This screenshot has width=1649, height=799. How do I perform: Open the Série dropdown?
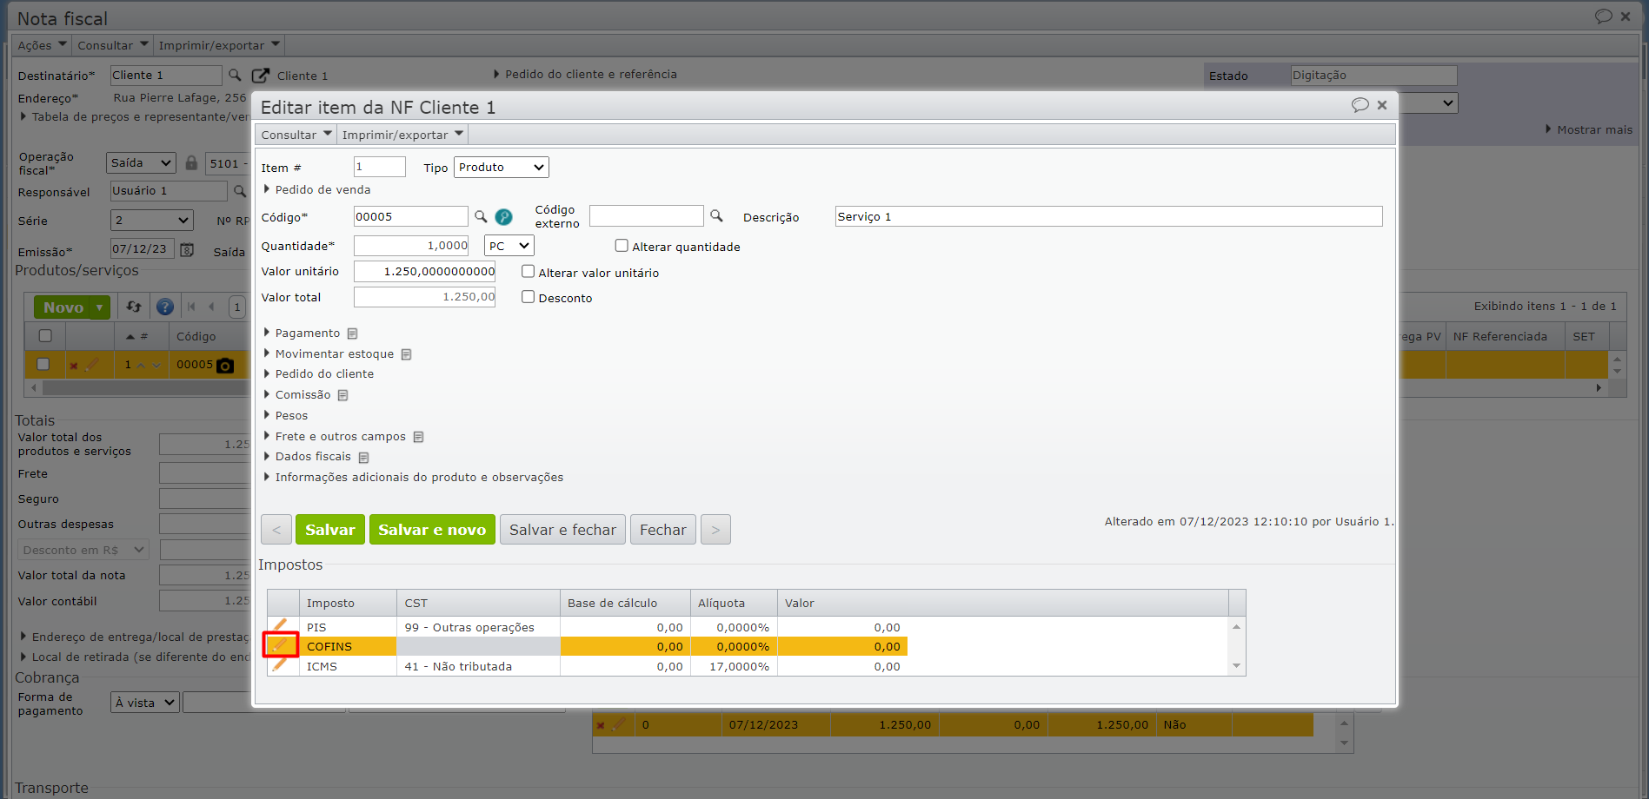[x=151, y=221]
